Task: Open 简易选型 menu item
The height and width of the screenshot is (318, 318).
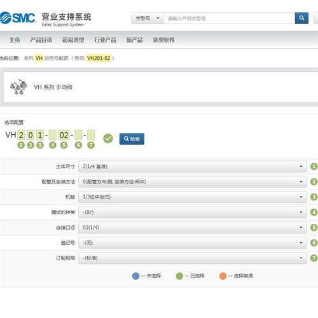Action: tap(73, 40)
